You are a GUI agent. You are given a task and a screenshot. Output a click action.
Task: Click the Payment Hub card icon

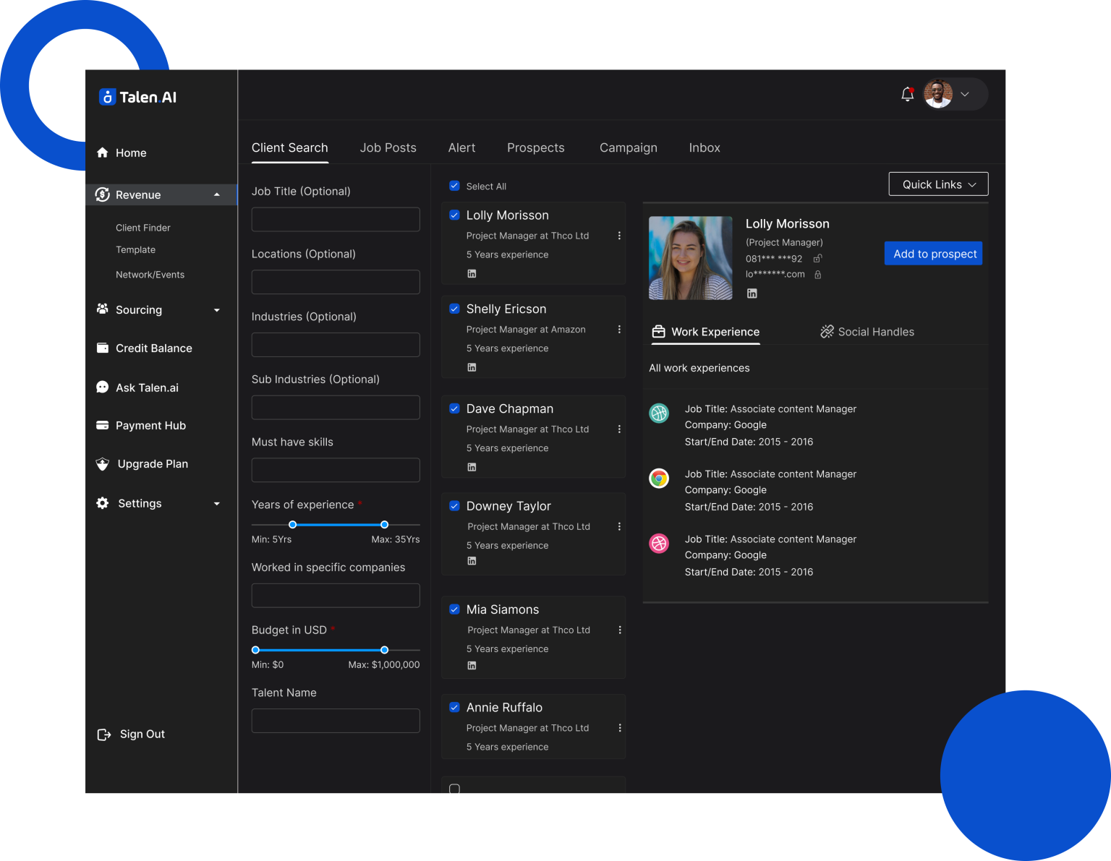tap(103, 425)
